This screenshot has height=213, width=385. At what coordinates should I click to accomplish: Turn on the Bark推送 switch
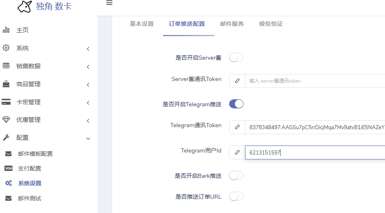236,176
